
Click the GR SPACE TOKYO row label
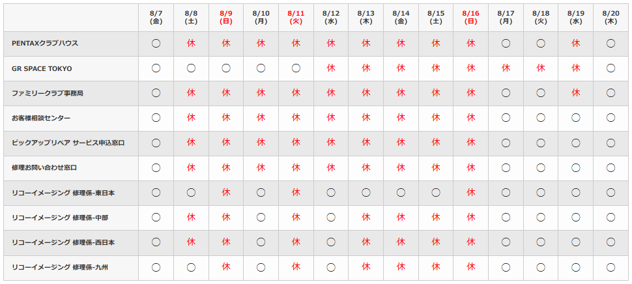point(42,68)
